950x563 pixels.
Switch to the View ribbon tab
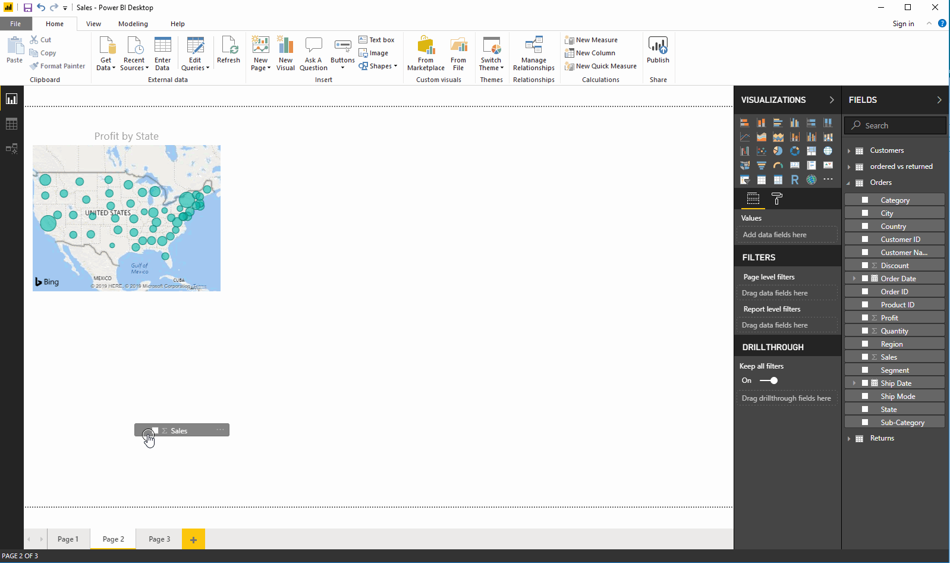tap(93, 24)
